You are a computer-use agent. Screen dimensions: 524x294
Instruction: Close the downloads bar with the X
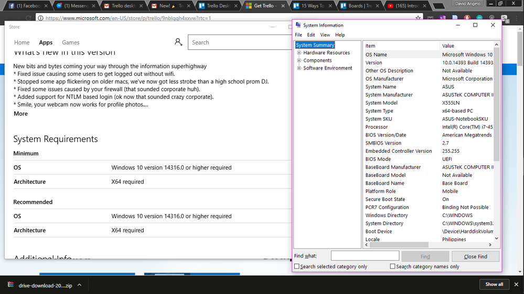pos(516,285)
